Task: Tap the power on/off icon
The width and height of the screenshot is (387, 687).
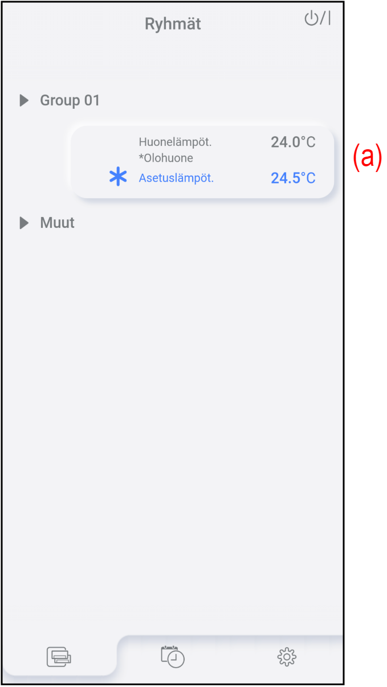Action: pos(317,19)
